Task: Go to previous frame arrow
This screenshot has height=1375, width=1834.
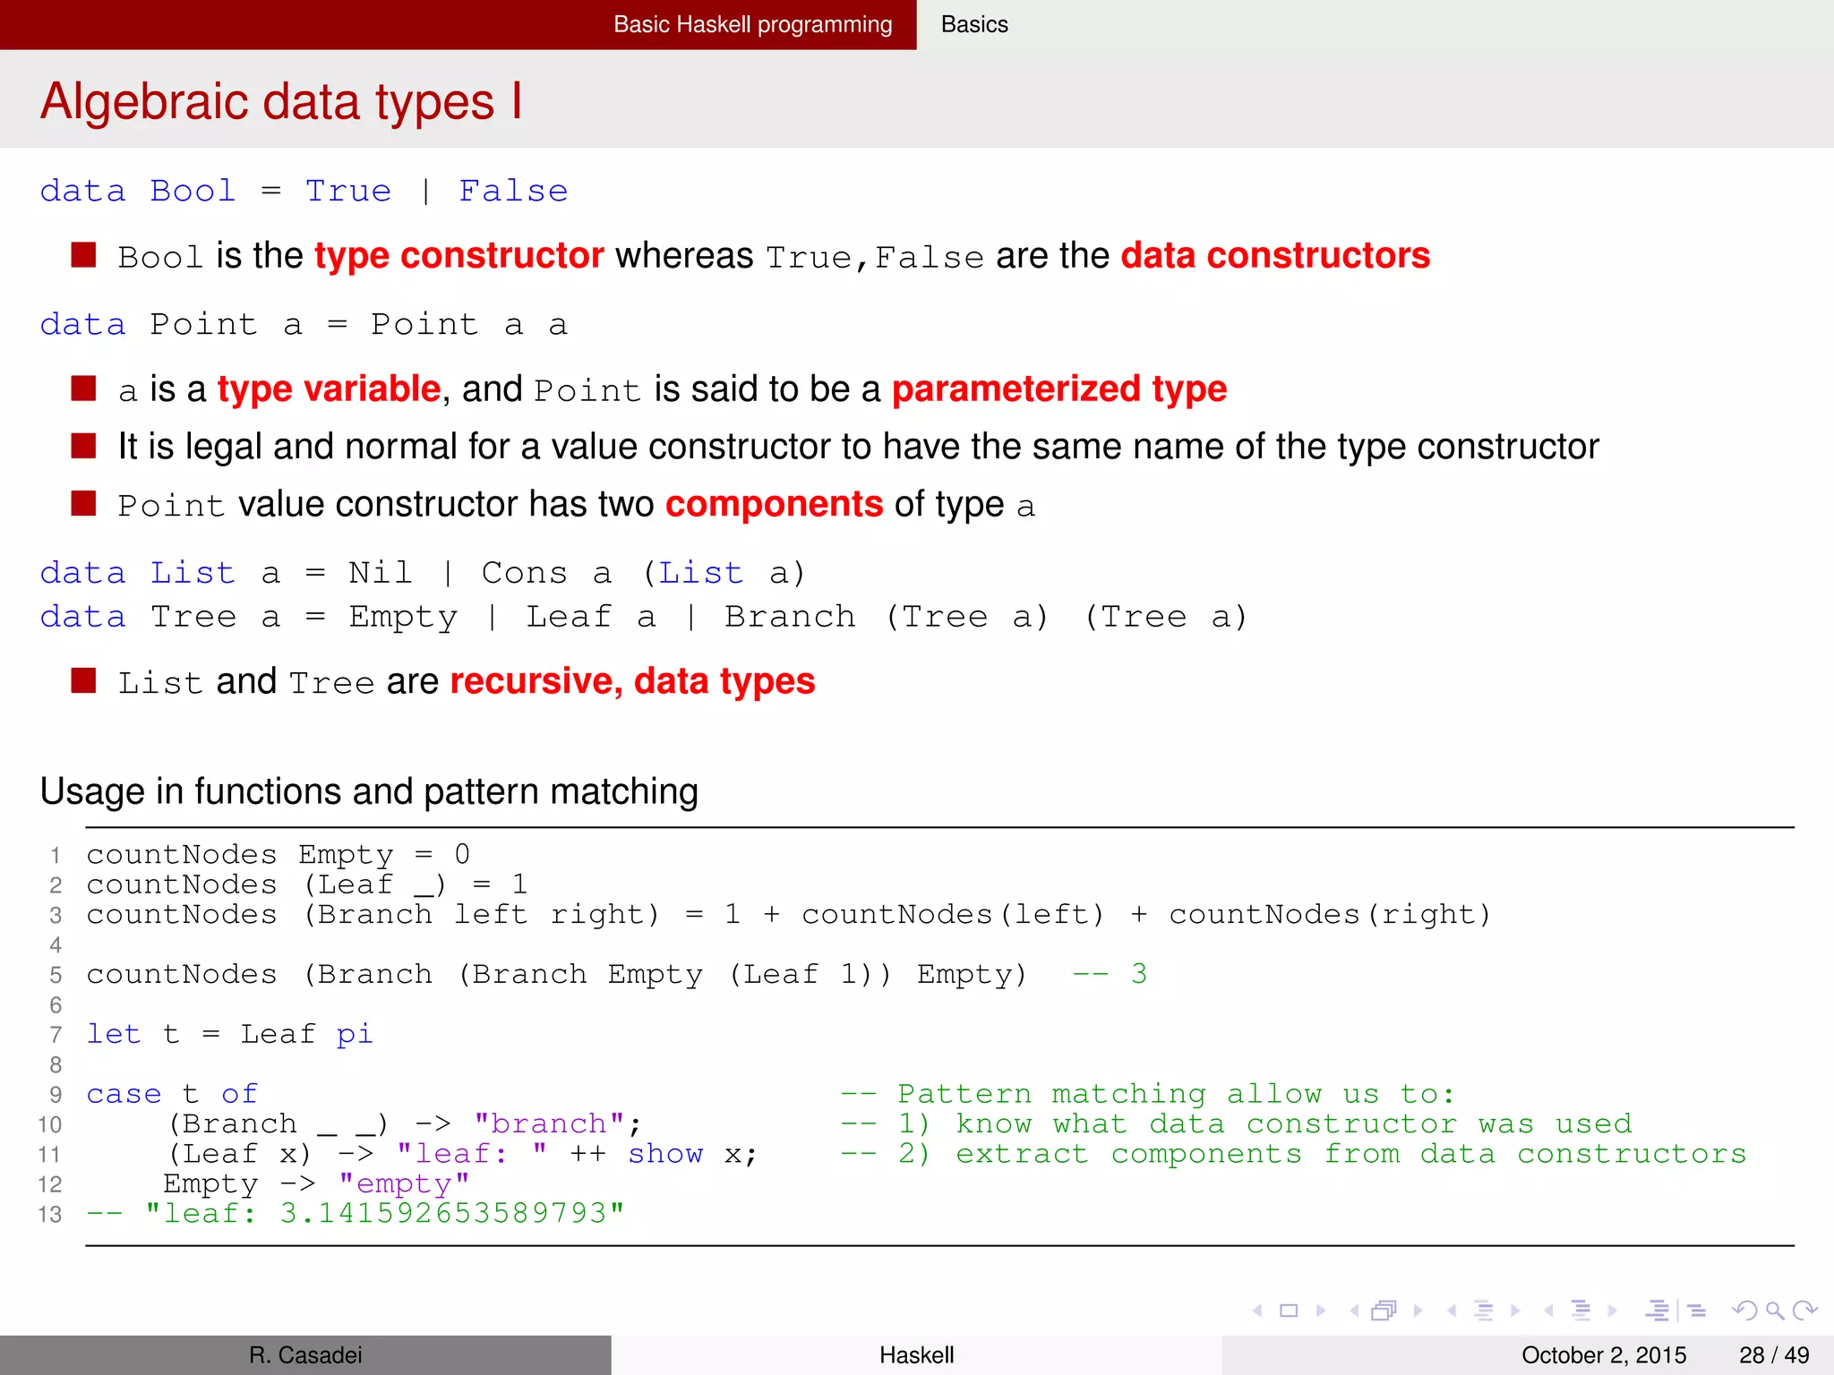Action: click(x=1355, y=1311)
